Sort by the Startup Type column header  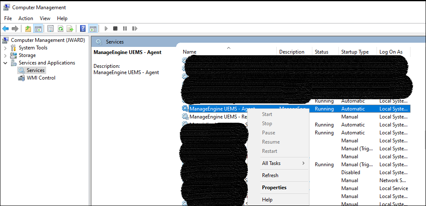coord(355,52)
